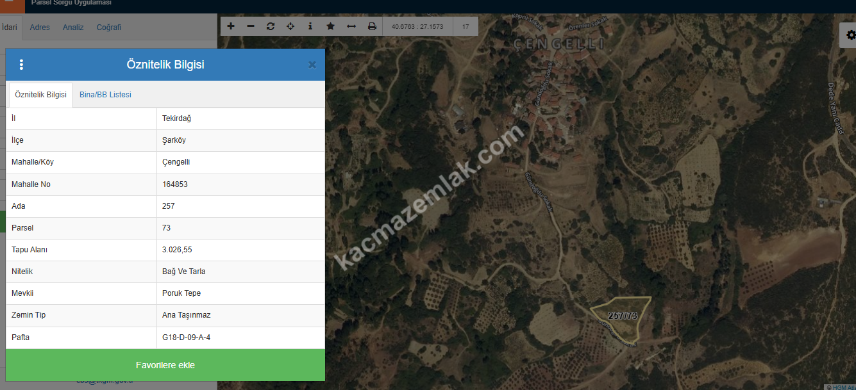Select the info query tool

pyautogui.click(x=310, y=26)
